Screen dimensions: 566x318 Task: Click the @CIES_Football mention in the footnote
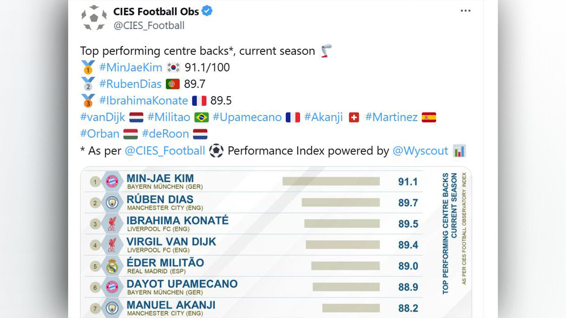click(165, 151)
